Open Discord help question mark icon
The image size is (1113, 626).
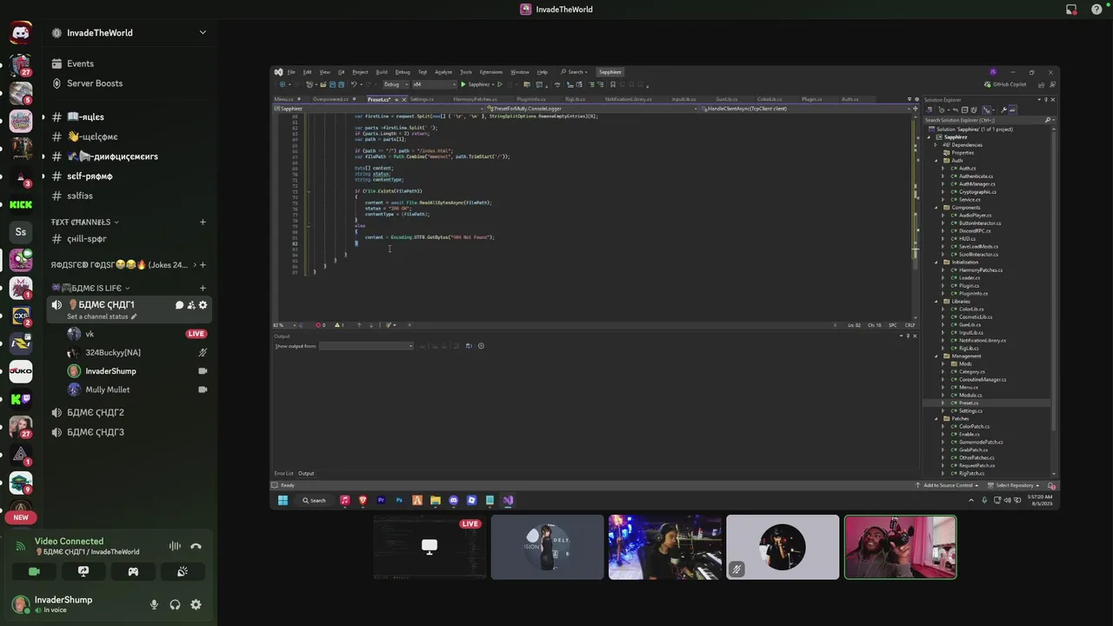[1096, 10]
